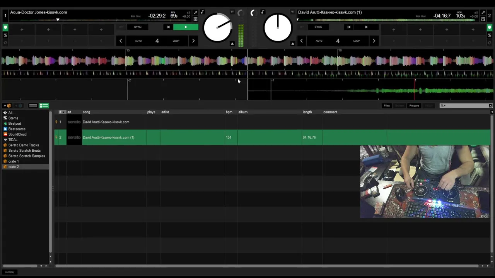495x278 pixels.
Task: Open track settings wrench icon on deck 1
Action: (x=195, y=13)
